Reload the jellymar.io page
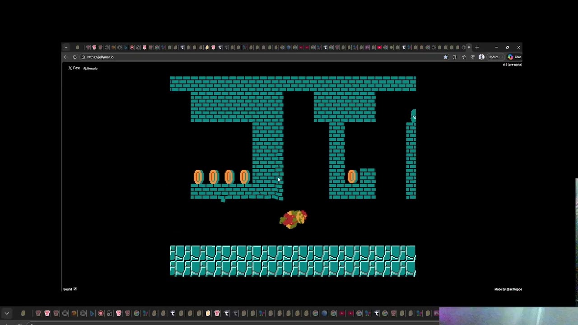The image size is (578, 325). pyautogui.click(x=75, y=57)
